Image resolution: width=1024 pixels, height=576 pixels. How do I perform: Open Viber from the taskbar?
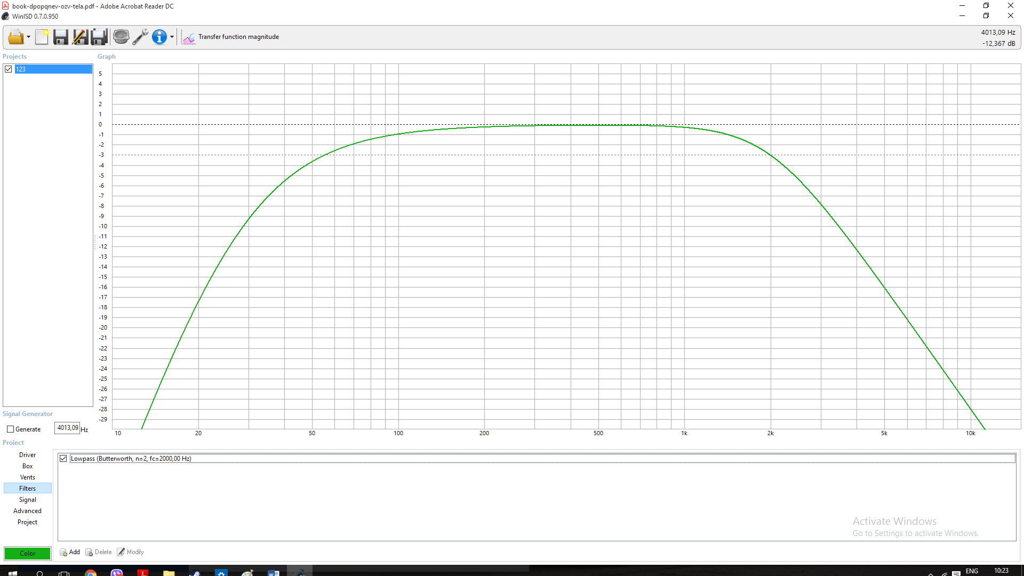117,573
